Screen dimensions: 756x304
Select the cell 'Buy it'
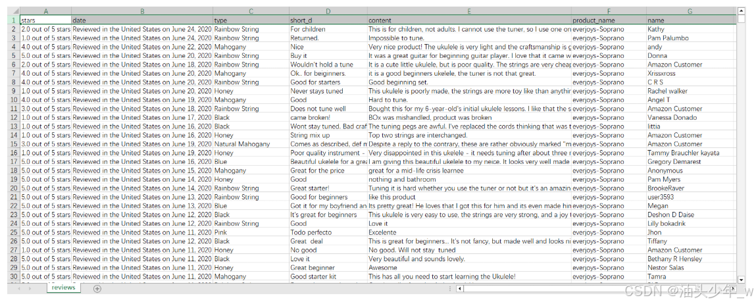(x=328, y=55)
